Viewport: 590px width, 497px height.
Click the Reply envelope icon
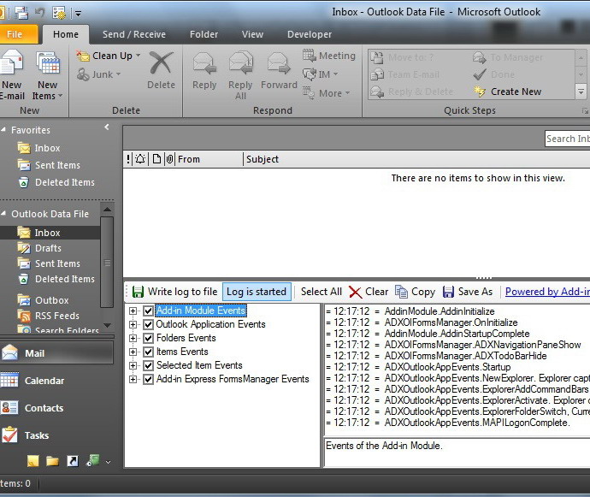[204, 62]
